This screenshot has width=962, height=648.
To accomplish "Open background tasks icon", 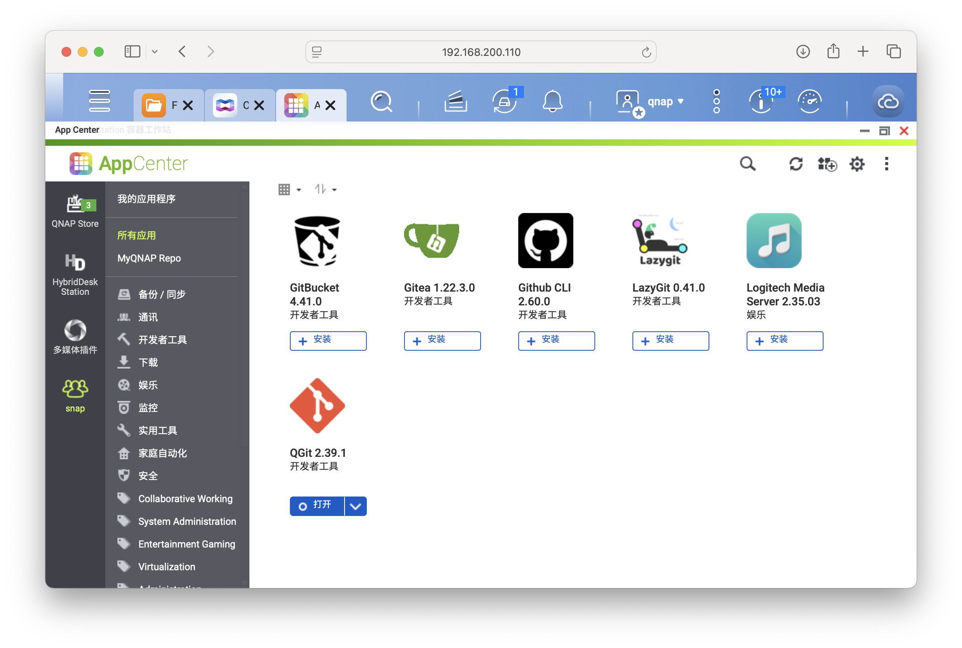I will coord(455,101).
